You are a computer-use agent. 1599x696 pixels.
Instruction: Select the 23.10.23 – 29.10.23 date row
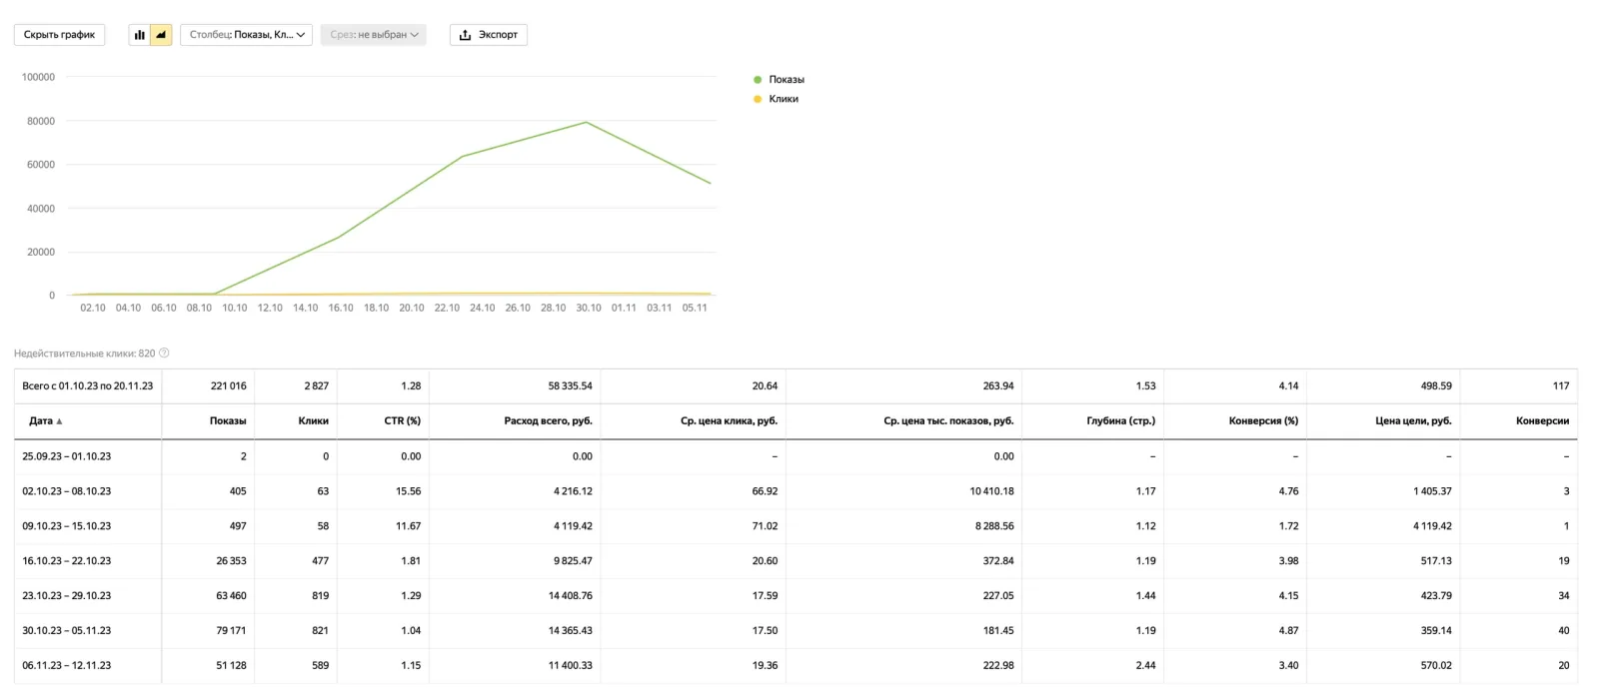[796, 596]
